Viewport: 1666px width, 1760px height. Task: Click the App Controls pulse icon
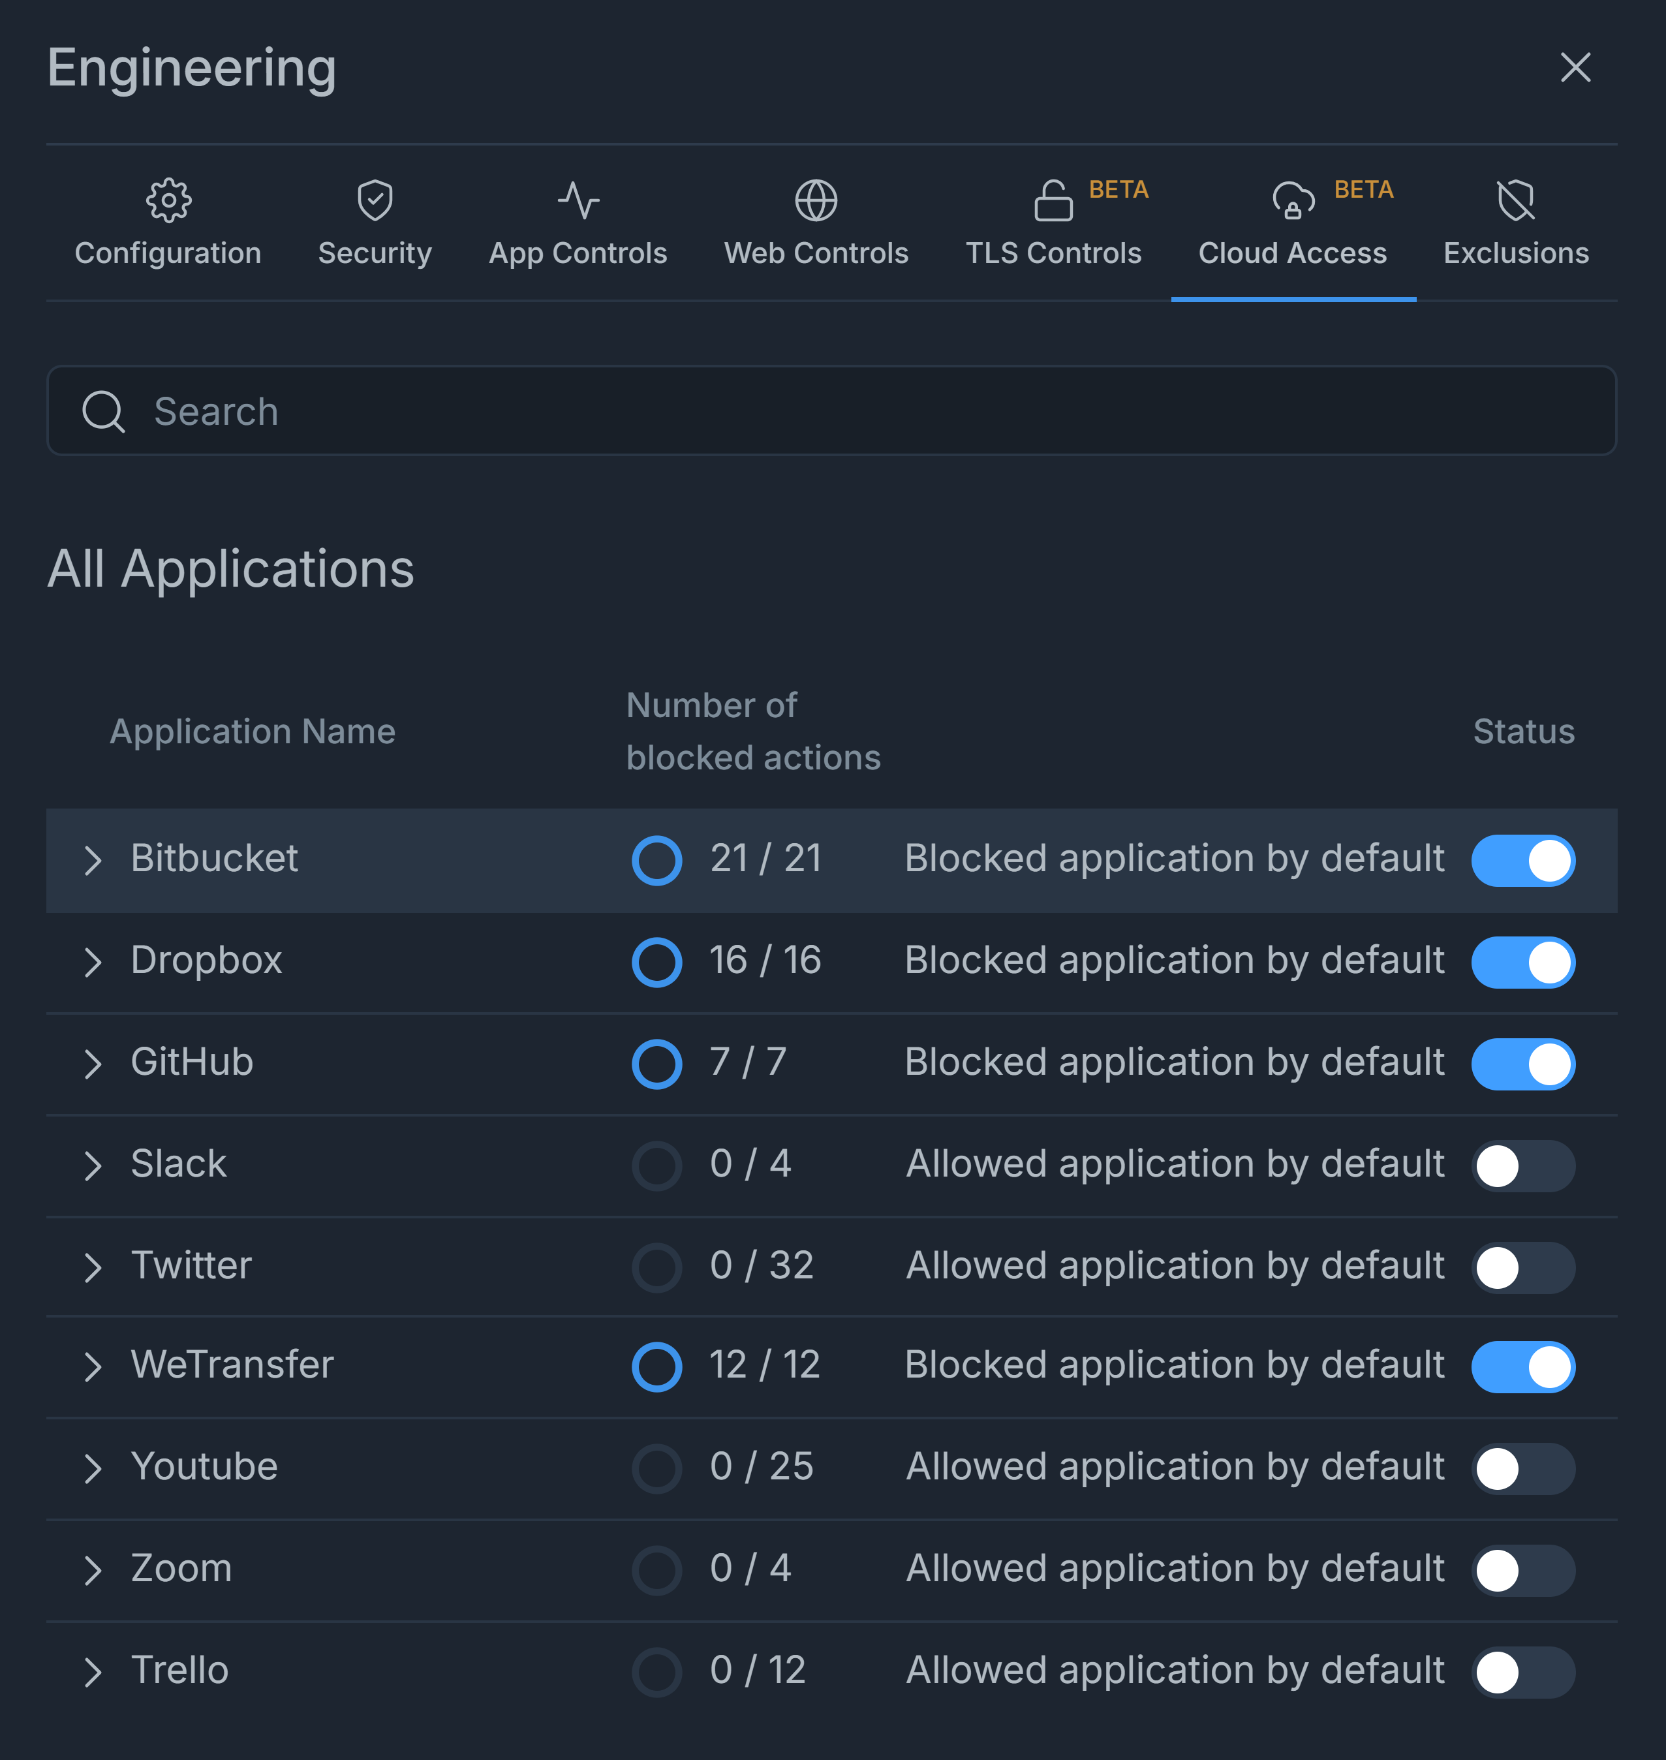(578, 201)
